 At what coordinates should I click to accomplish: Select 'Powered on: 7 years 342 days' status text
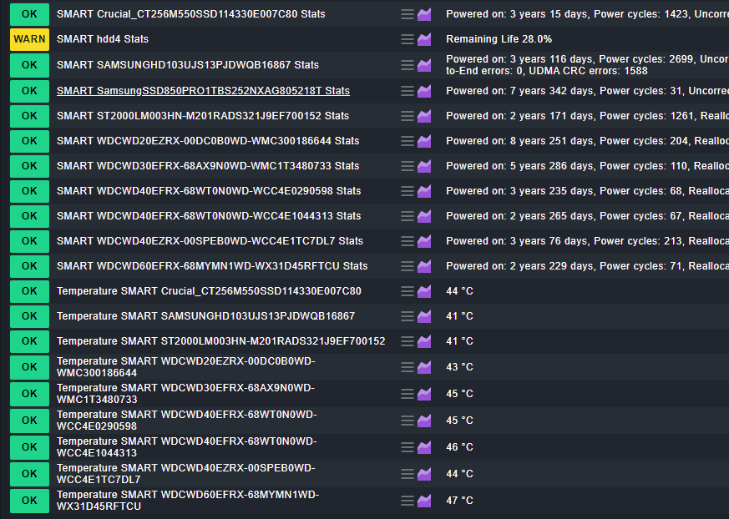pyautogui.click(x=519, y=91)
